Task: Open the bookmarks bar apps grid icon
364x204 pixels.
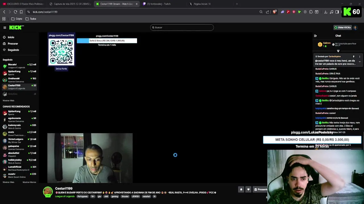Action: pos(4,19)
